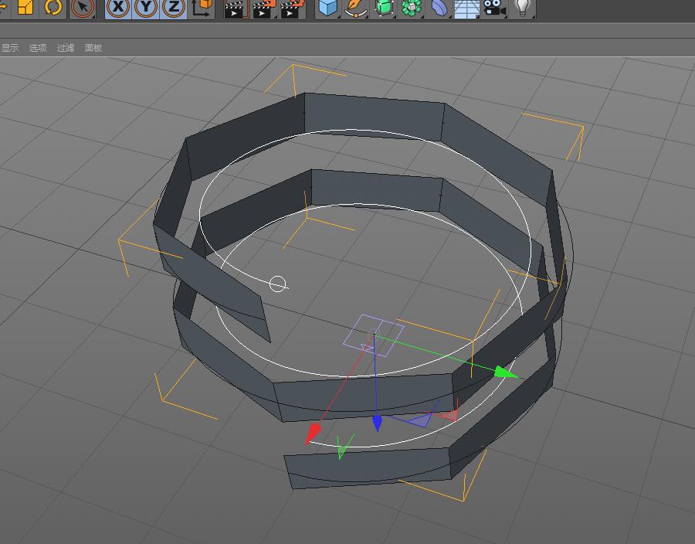This screenshot has height=544, width=695.
Task: Select the Rotate tool
Action: tap(53, 8)
